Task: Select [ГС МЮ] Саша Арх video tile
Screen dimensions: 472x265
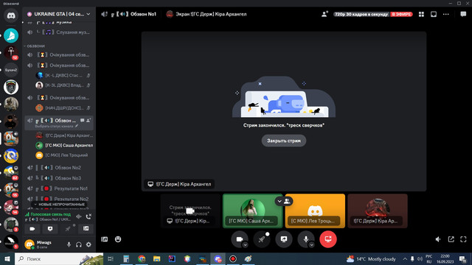Action: point(252,211)
